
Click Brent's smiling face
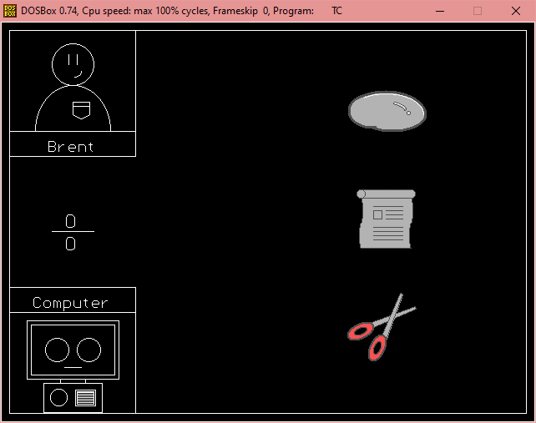coord(73,64)
